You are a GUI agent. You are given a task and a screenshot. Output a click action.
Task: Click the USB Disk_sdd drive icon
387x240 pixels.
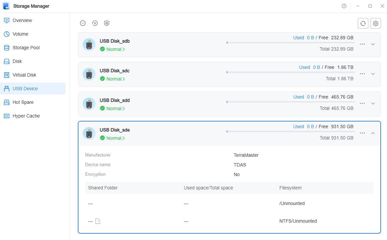89,104
